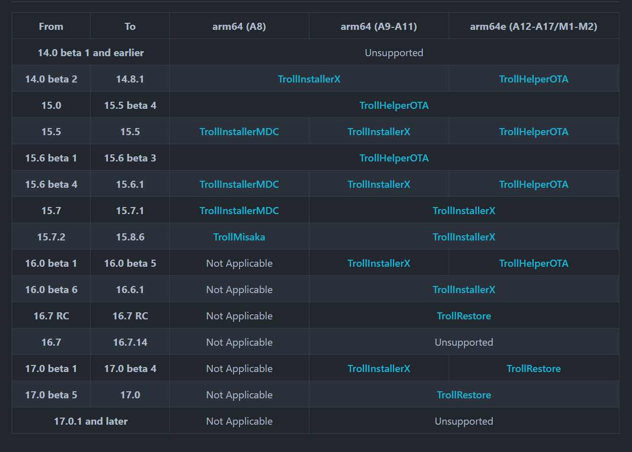
Task: Open TrollHelperOTA in the 15.6 beta 4 row
Action: click(x=533, y=184)
